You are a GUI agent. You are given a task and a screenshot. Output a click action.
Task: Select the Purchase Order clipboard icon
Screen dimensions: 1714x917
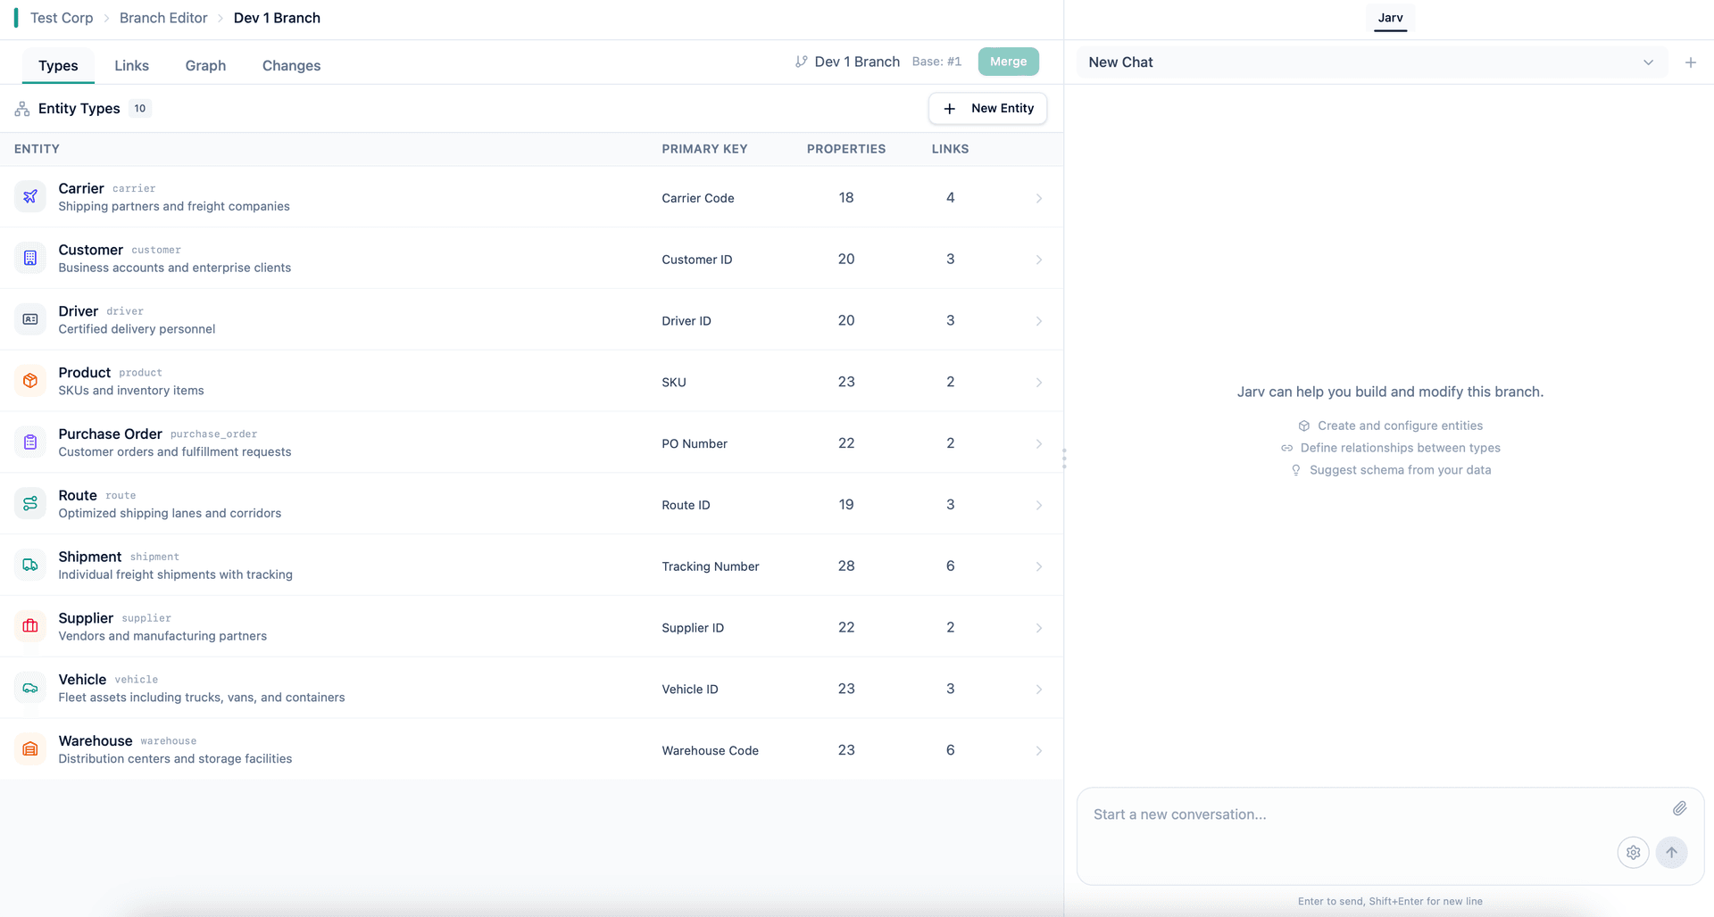[x=29, y=442]
